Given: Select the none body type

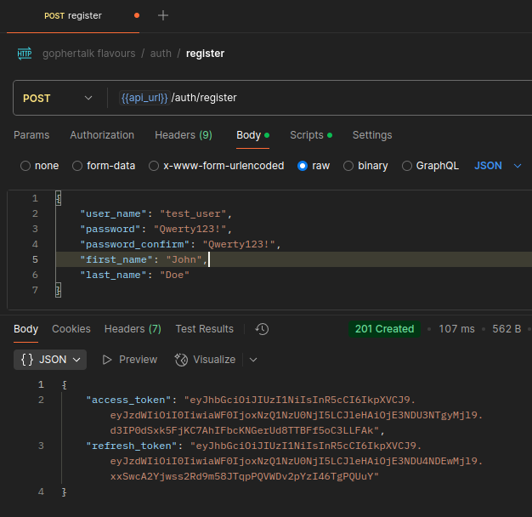Looking at the screenshot, I should pyautogui.click(x=25, y=166).
